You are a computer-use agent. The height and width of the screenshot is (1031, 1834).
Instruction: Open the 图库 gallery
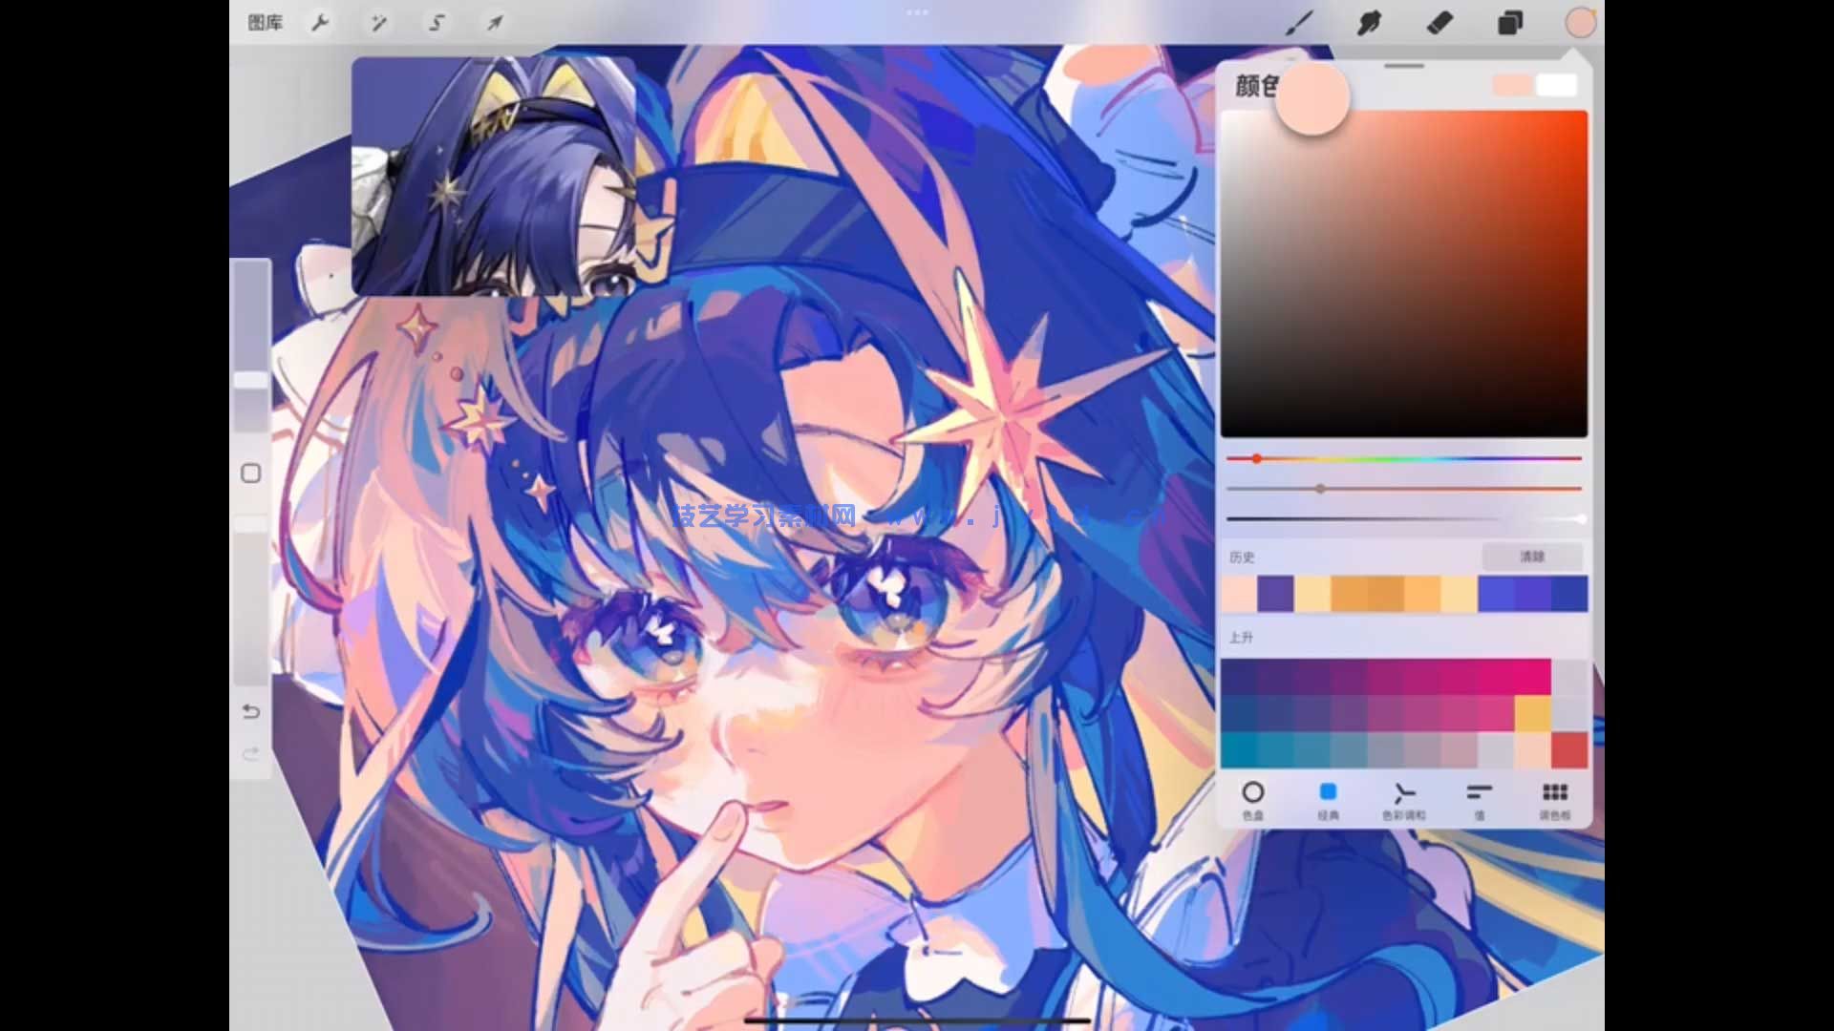click(265, 23)
